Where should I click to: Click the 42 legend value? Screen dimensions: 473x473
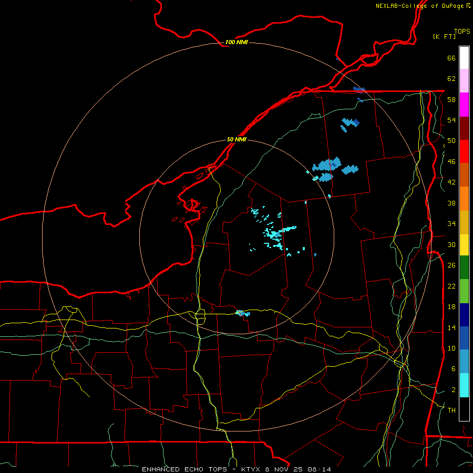(451, 182)
